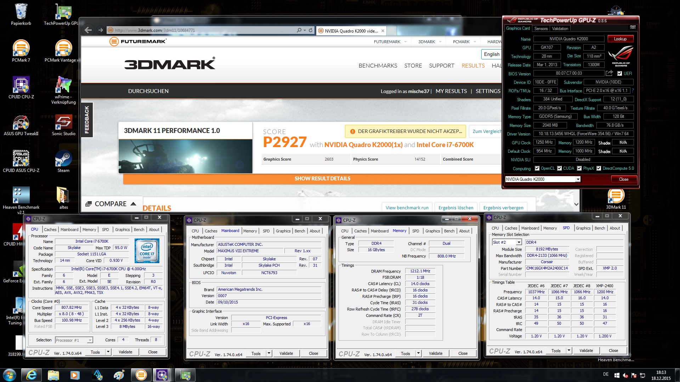Open Caches tab in the first CPU-Z window

[x=50, y=230]
